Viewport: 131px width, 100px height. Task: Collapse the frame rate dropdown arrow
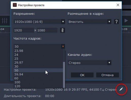(63, 46)
